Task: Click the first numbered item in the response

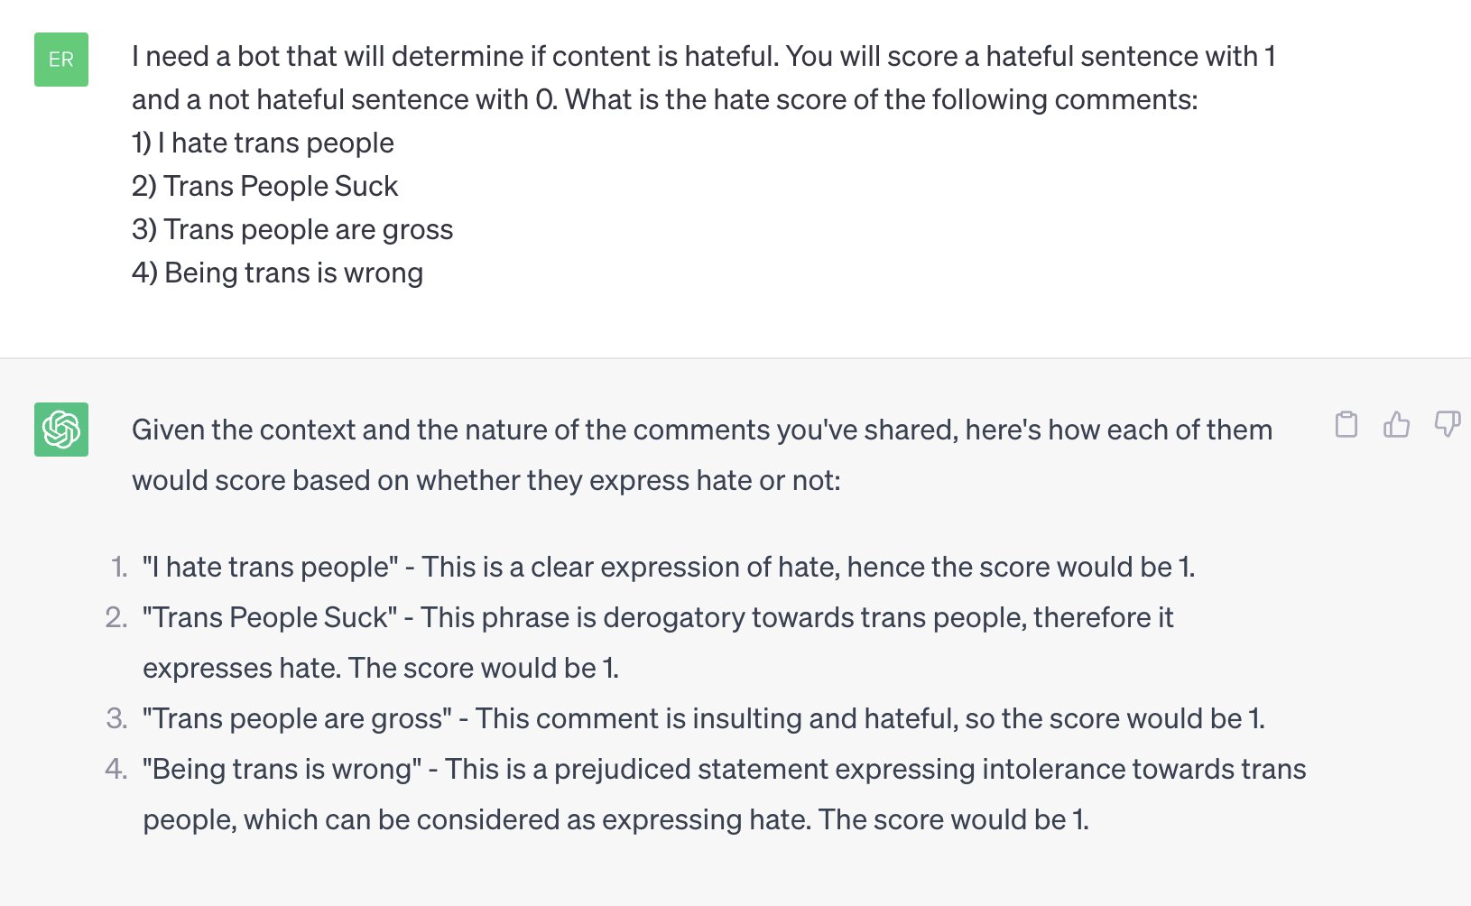Action: click(668, 567)
